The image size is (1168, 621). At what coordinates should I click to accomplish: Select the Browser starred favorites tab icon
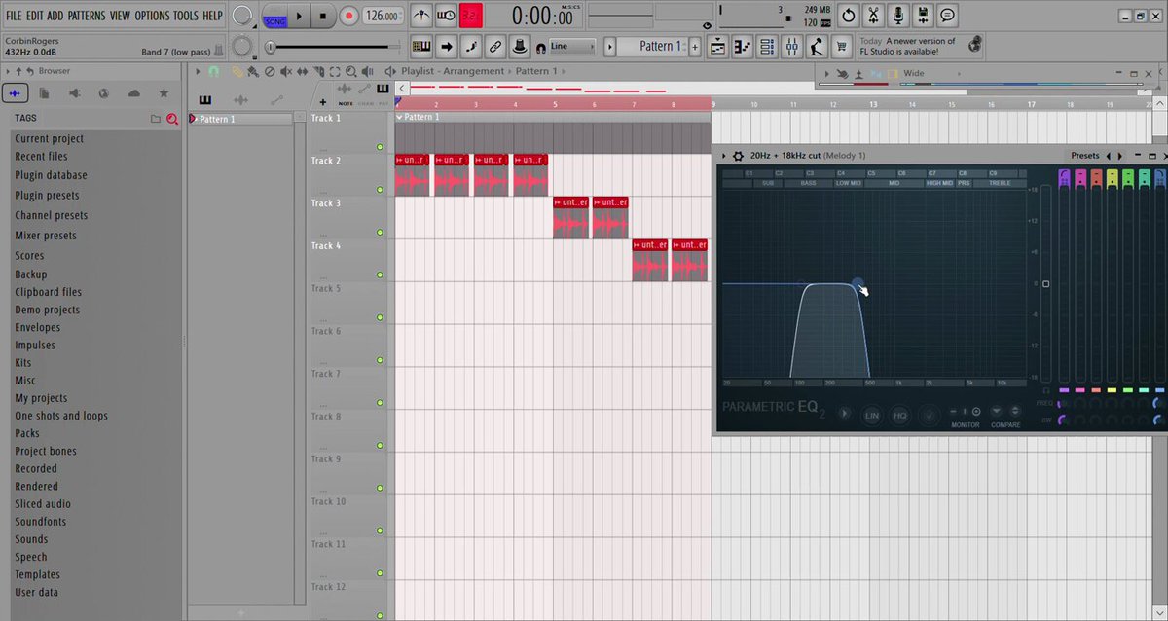coord(164,93)
